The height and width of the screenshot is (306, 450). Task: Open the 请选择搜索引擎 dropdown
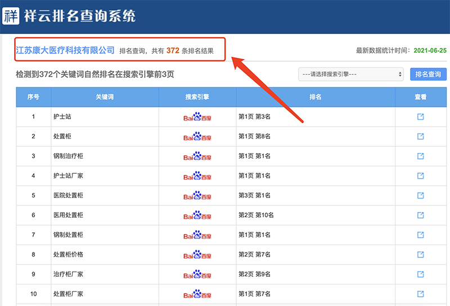(x=350, y=74)
